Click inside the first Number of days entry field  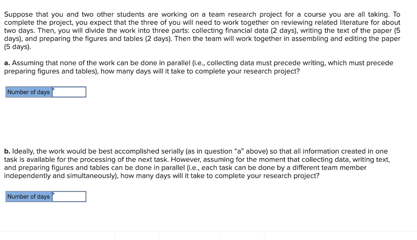click(x=69, y=92)
